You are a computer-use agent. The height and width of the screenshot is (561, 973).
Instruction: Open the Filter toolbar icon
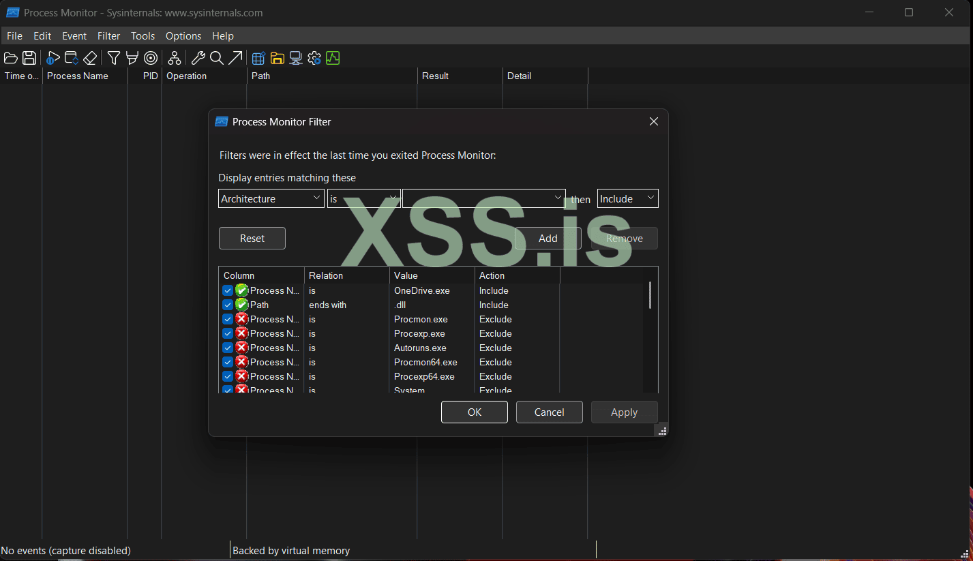(x=113, y=58)
